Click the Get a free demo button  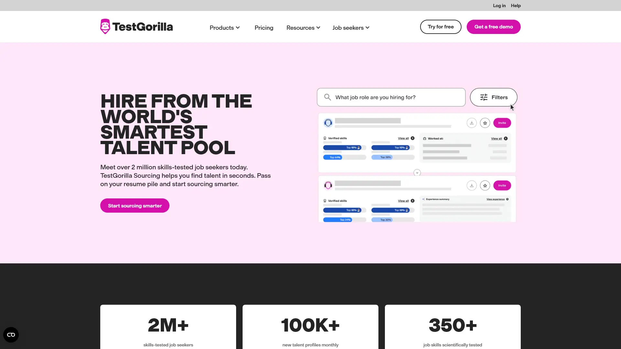(494, 26)
